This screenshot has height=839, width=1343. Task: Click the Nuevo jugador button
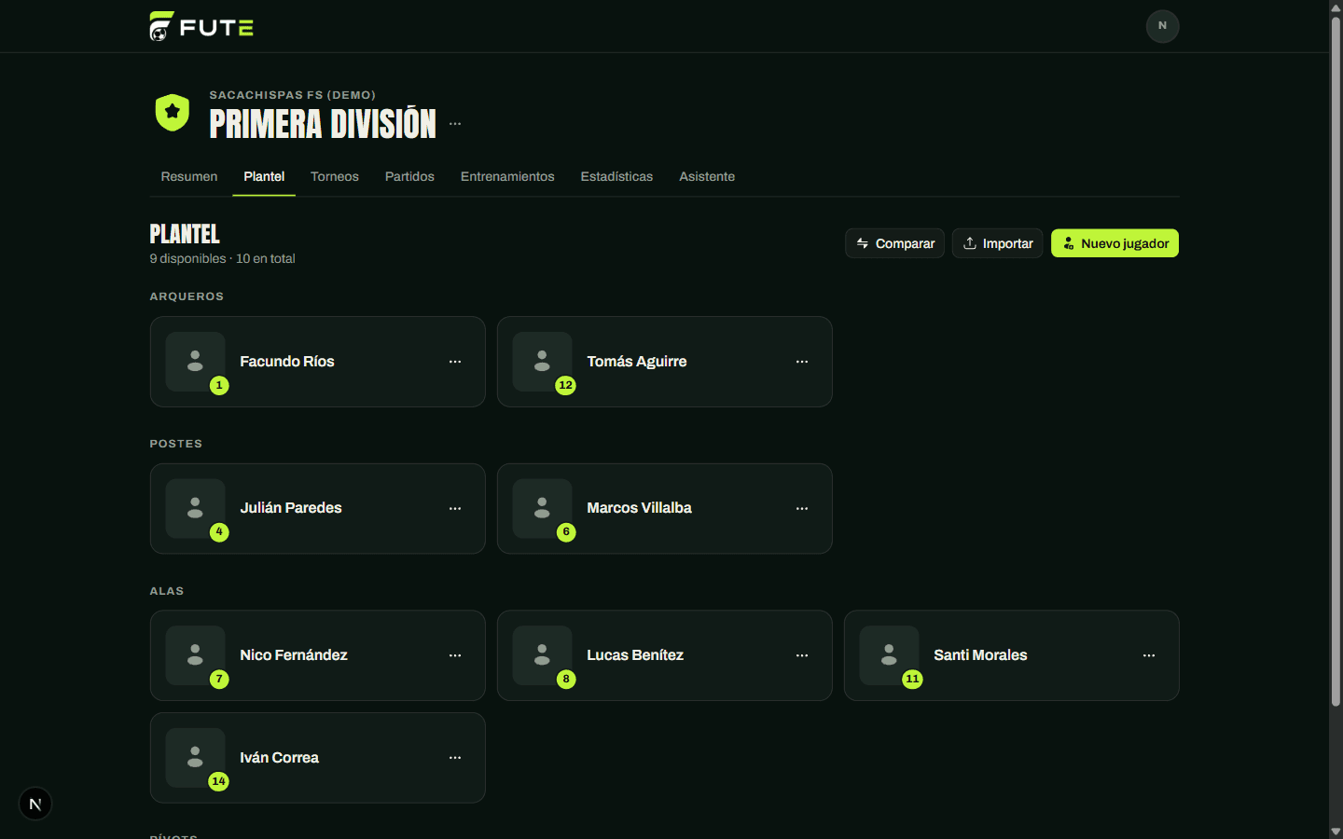point(1115,243)
